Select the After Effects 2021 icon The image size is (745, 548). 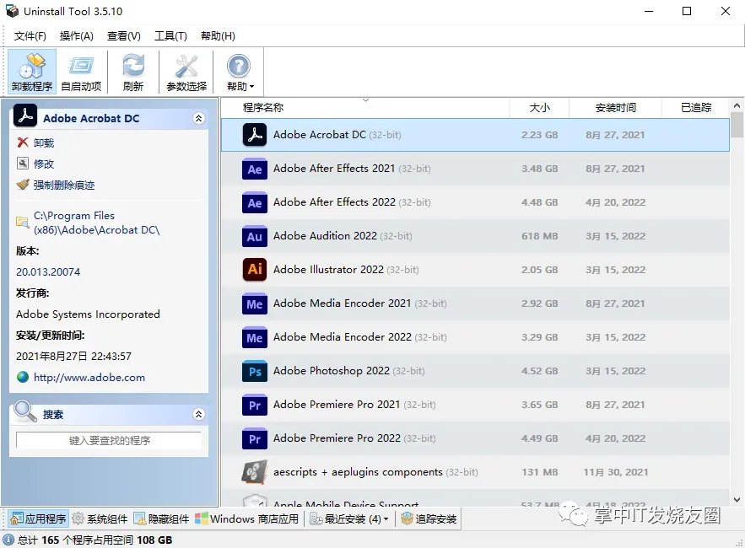pos(255,169)
